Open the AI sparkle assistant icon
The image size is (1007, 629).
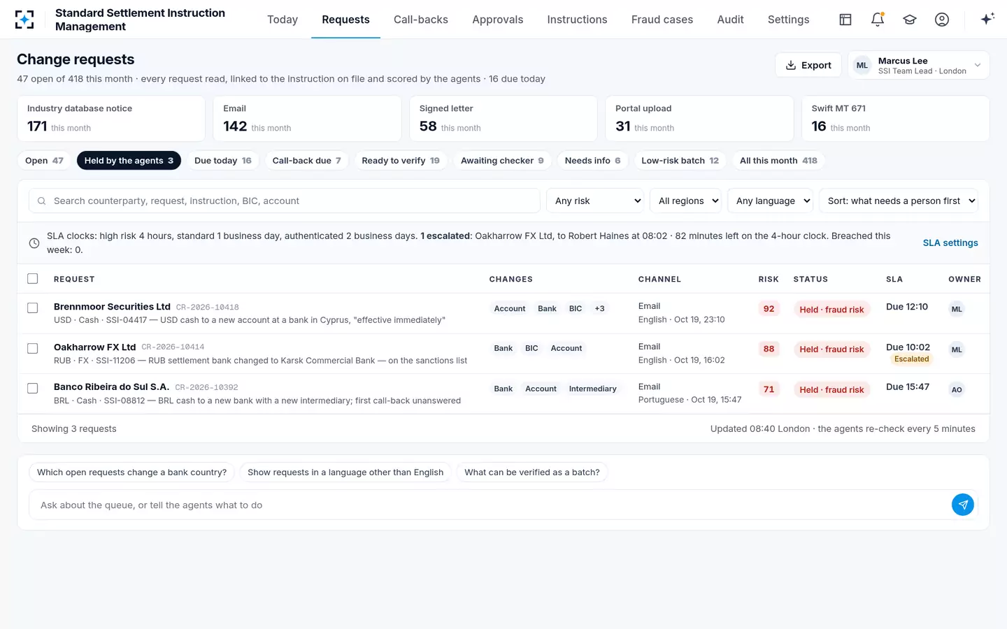coord(987,20)
